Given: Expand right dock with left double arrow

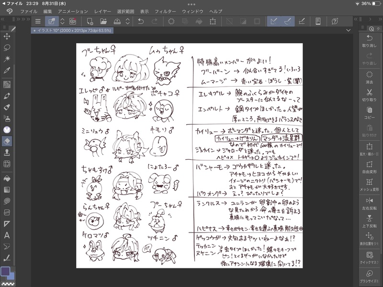Looking at the screenshot, I should tap(355, 19).
